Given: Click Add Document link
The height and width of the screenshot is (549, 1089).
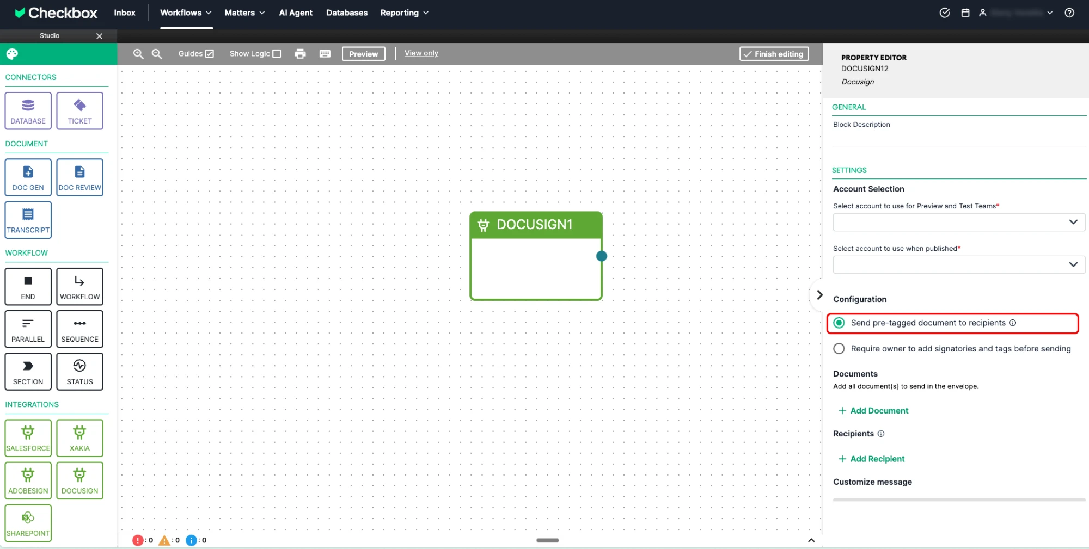Looking at the screenshot, I should [x=873, y=411].
